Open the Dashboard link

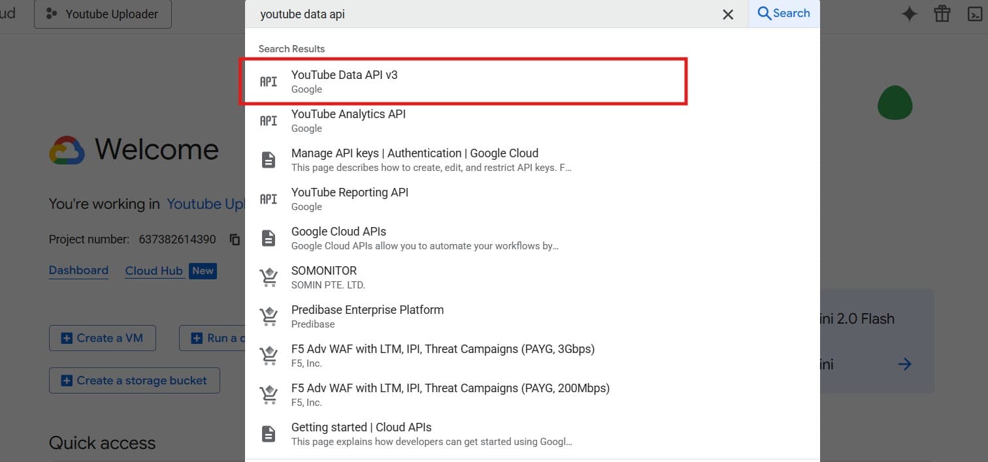click(78, 270)
